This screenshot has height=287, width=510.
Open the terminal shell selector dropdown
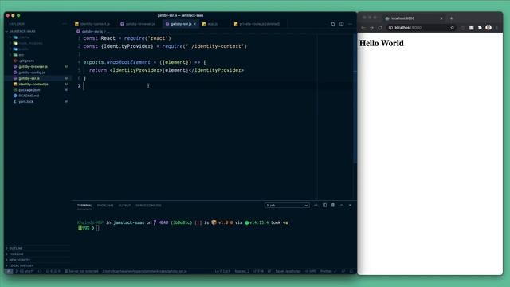[x=287, y=206]
